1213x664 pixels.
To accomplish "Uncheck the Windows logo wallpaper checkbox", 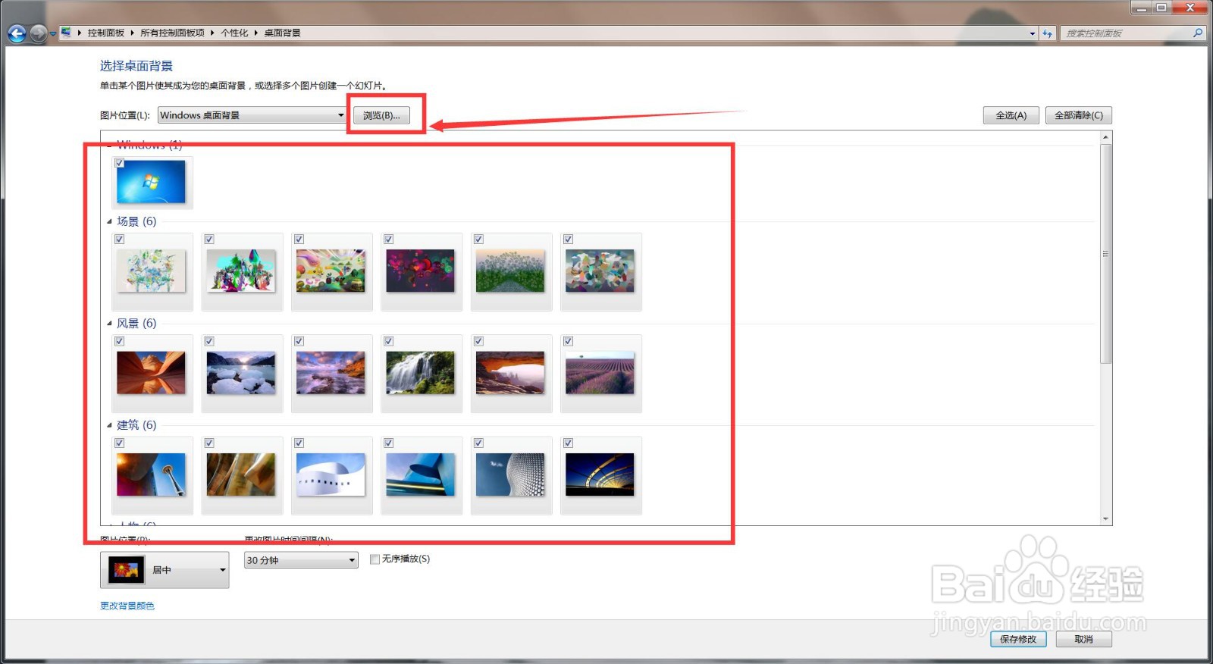I will pos(119,163).
